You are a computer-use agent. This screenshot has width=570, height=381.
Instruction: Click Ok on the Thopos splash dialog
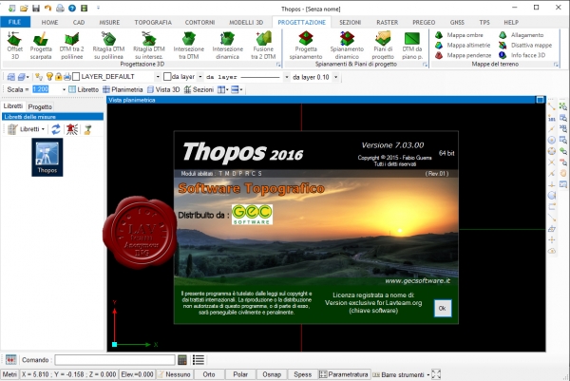click(443, 308)
